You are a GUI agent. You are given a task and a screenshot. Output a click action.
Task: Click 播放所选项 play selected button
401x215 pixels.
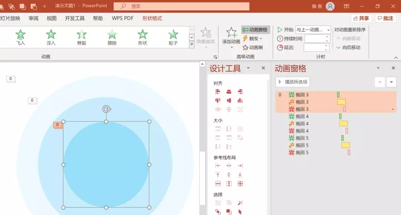point(293,82)
